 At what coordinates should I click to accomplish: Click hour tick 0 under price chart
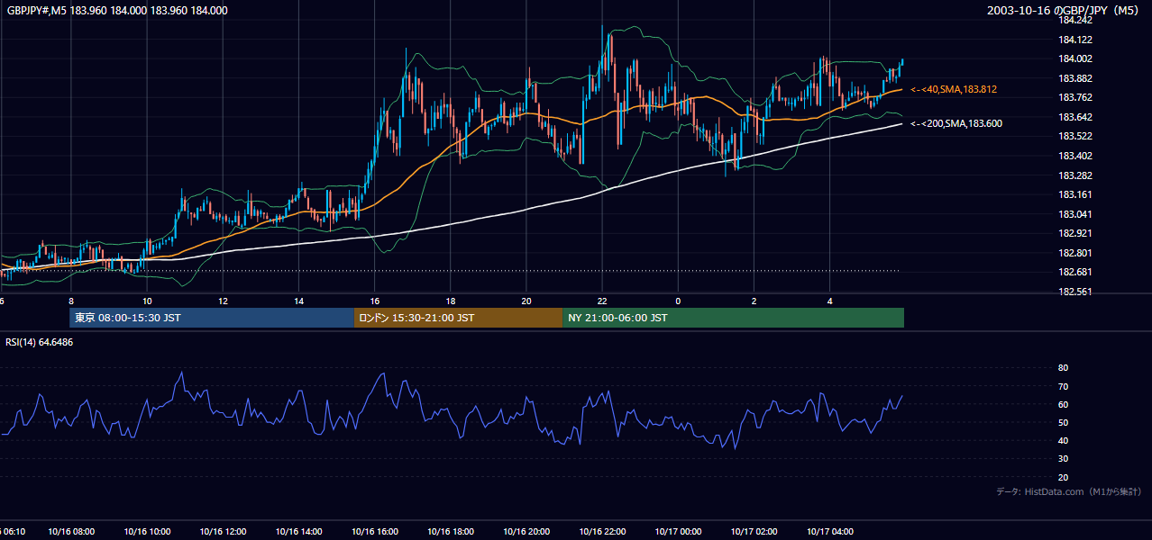point(678,301)
